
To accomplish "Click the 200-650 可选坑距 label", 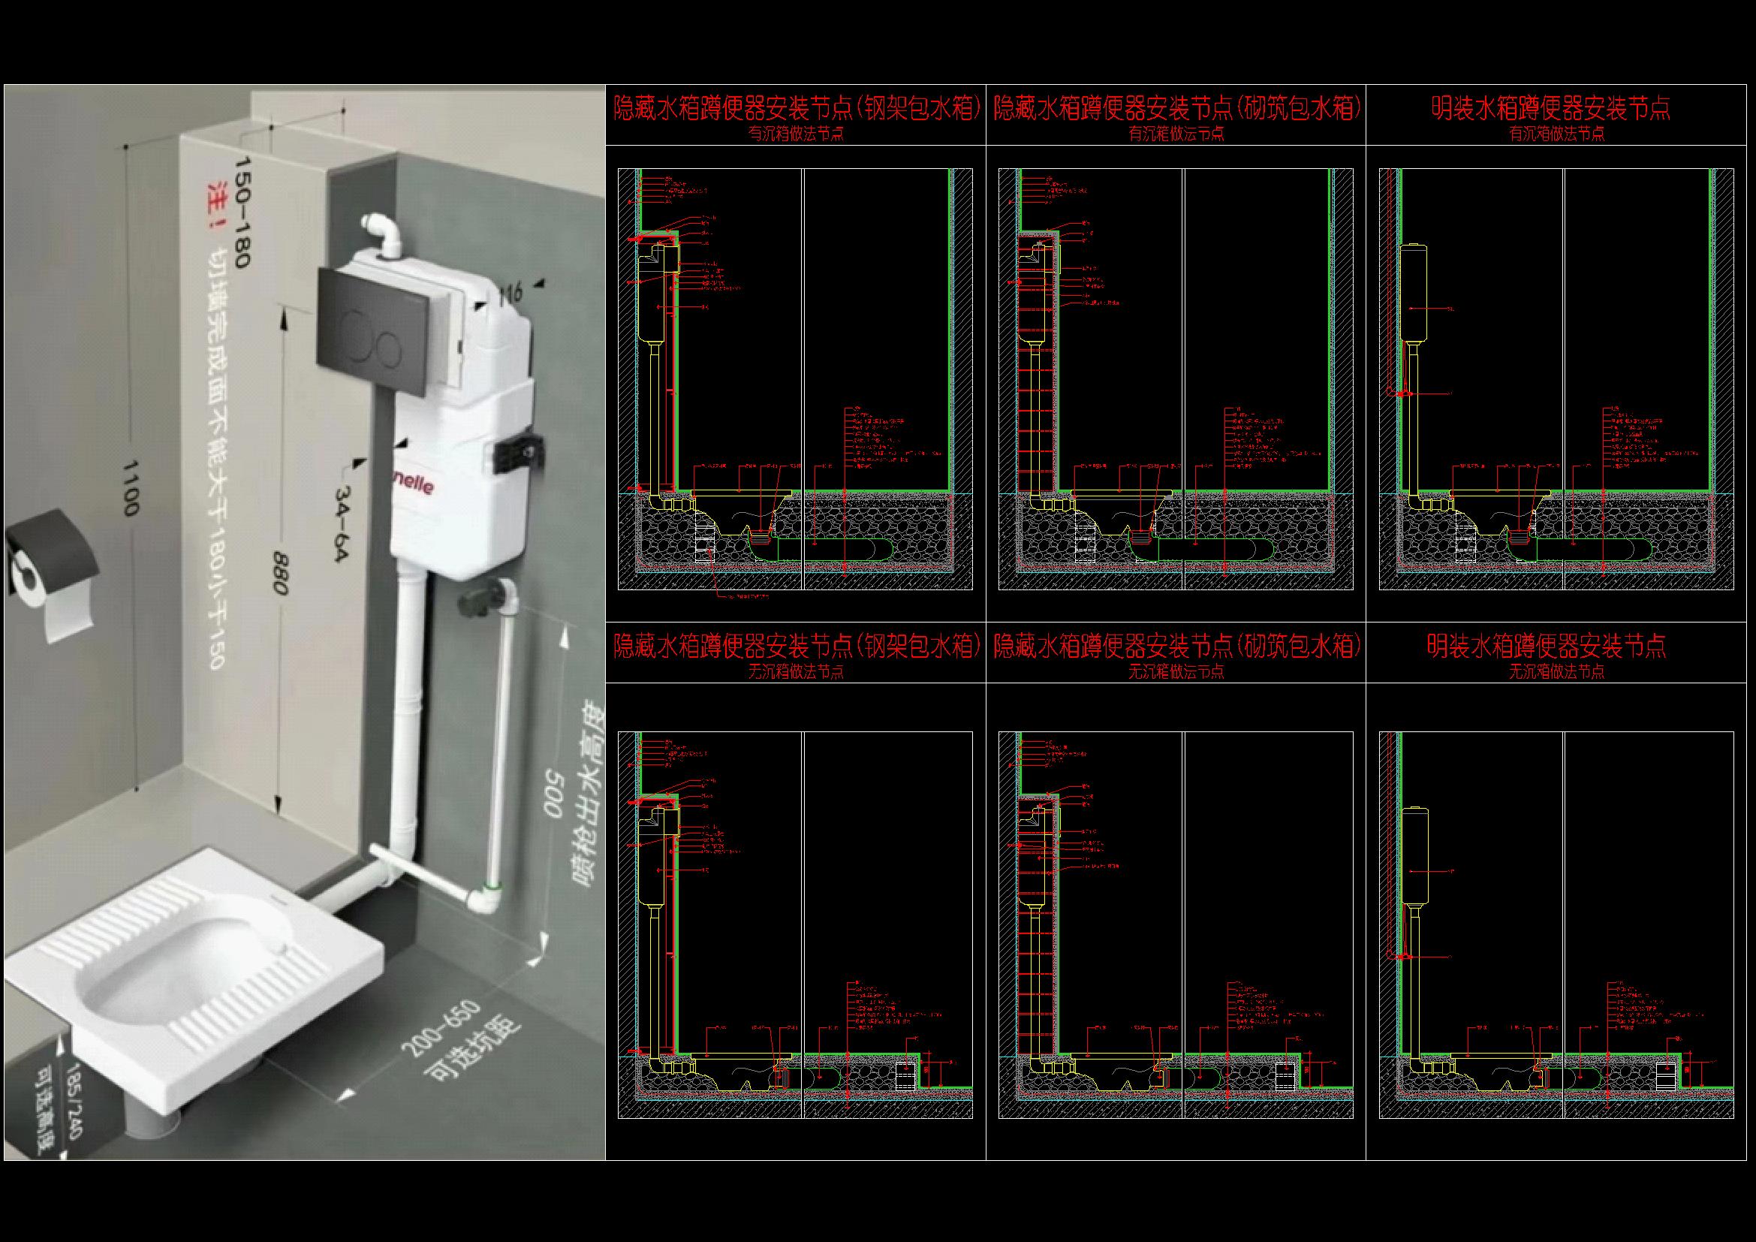I will point(461,1039).
